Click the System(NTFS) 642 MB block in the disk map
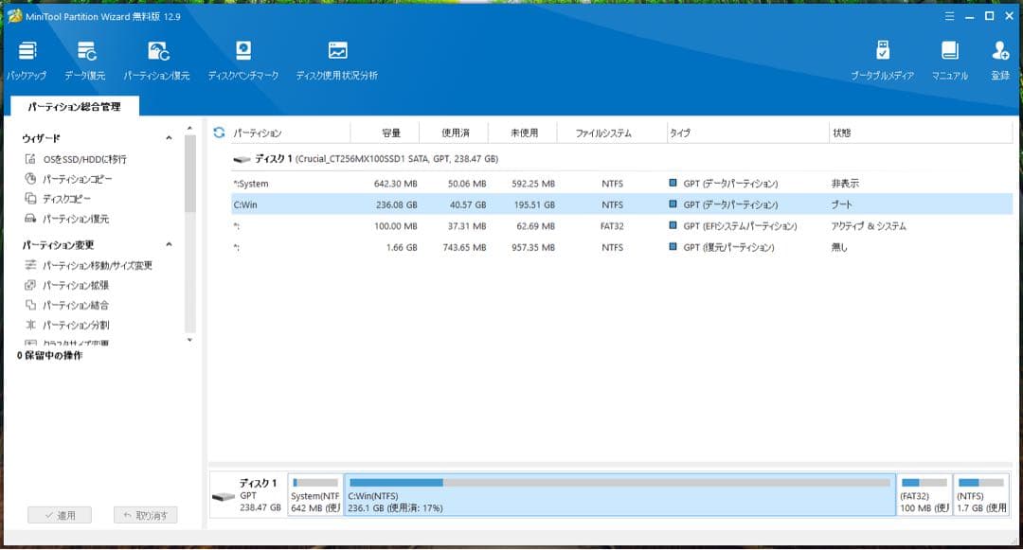Viewport: 1023px width, 550px height. click(315, 495)
